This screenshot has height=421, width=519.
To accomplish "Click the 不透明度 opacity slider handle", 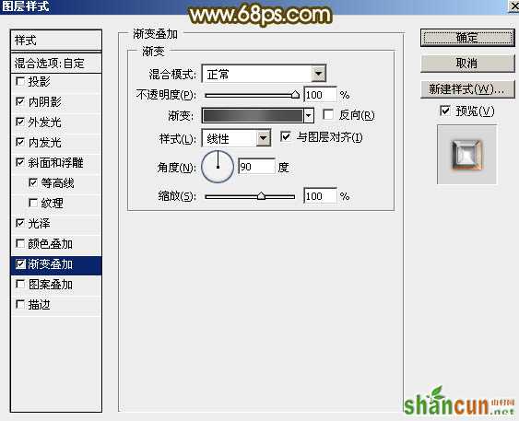I will (x=295, y=95).
